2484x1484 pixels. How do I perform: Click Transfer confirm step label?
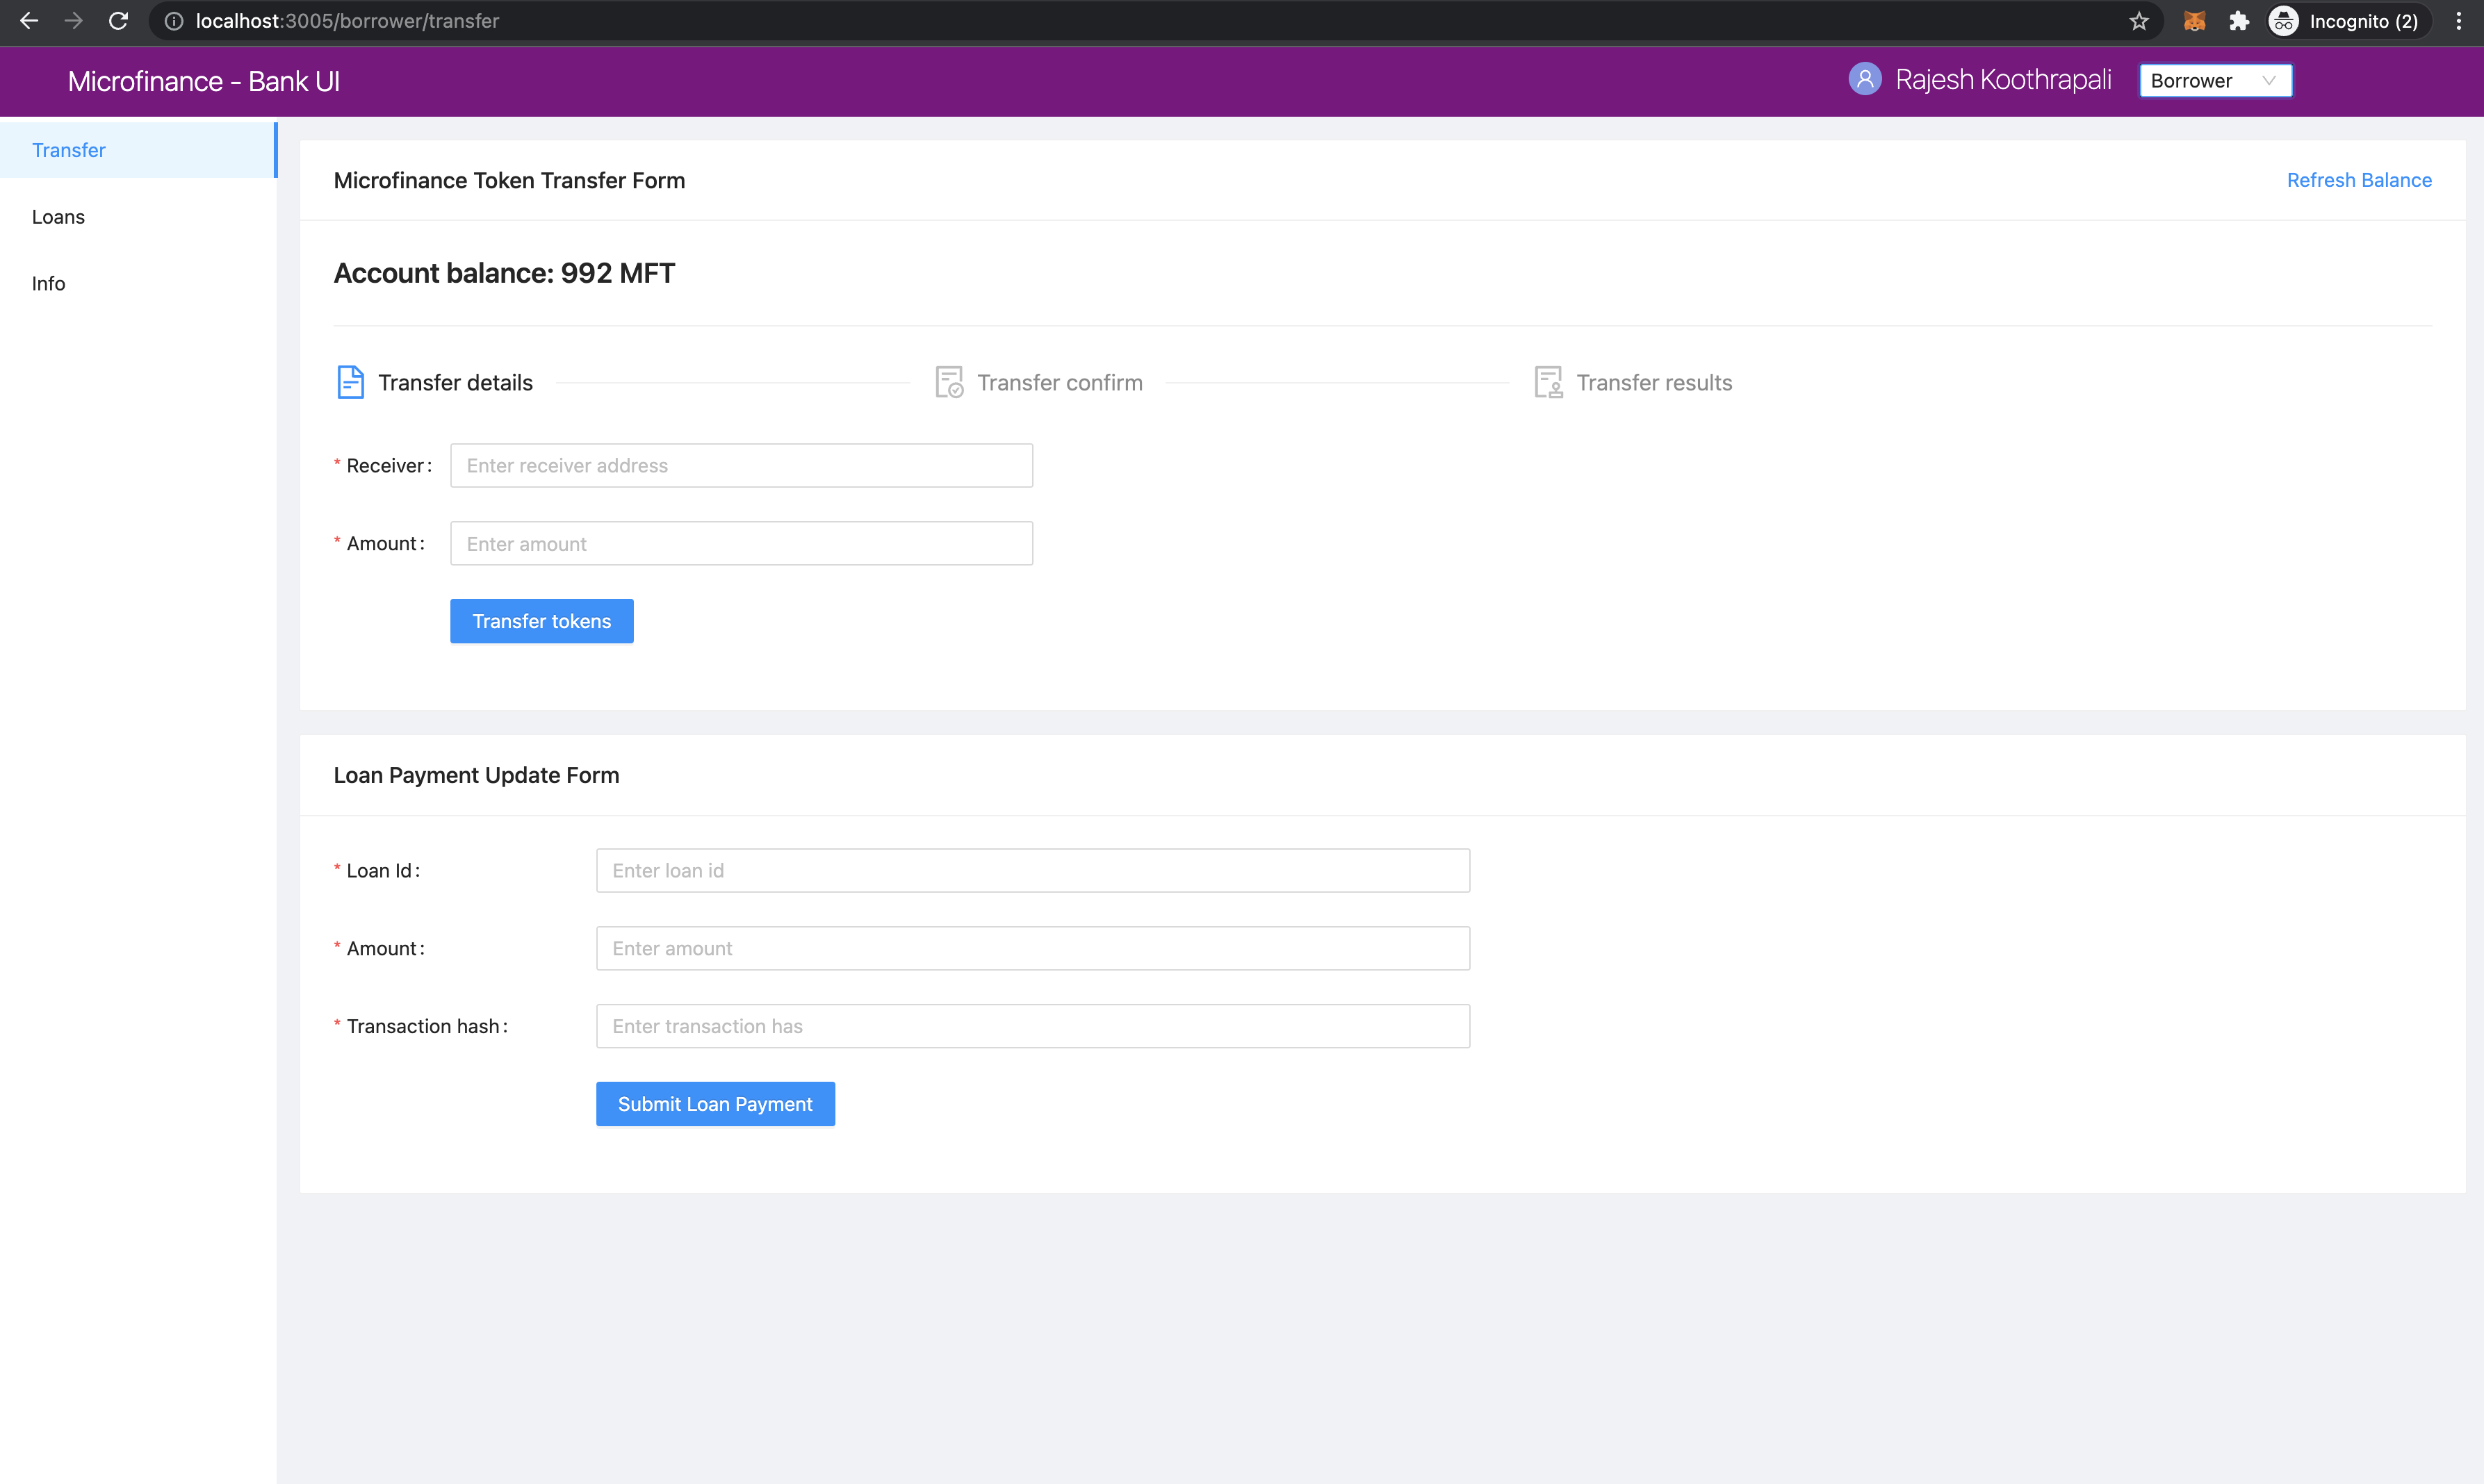(x=1059, y=382)
